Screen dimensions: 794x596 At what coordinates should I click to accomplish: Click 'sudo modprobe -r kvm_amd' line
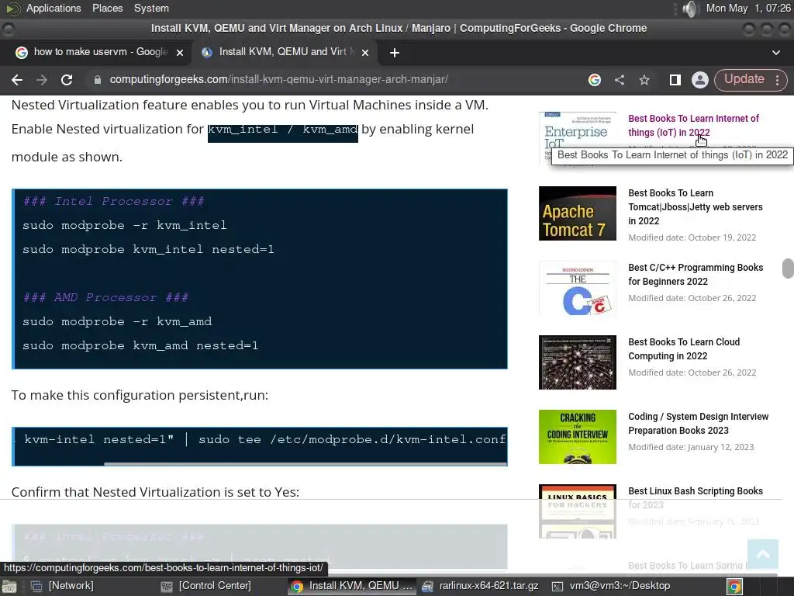pos(117,321)
